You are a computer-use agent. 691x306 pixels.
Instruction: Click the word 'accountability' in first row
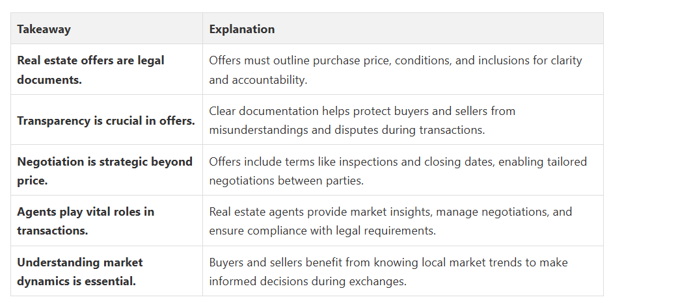(269, 80)
